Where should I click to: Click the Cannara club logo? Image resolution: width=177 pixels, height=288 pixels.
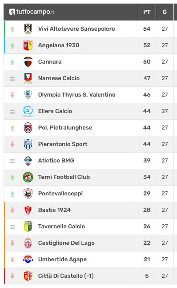click(x=28, y=62)
